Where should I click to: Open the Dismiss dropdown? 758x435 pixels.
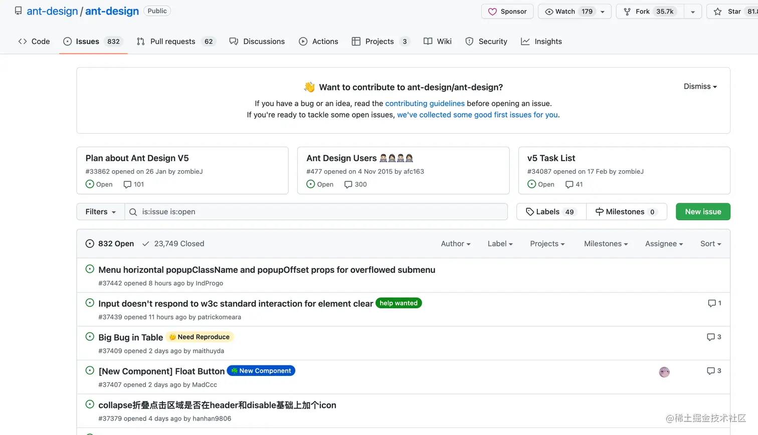click(x=700, y=87)
